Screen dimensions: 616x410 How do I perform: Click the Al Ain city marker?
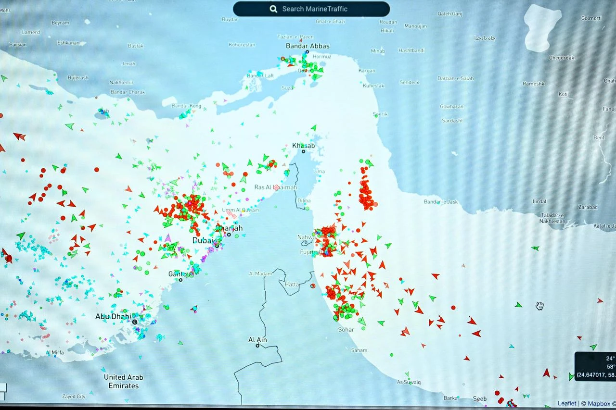pyautogui.click(x=258, y=346)
